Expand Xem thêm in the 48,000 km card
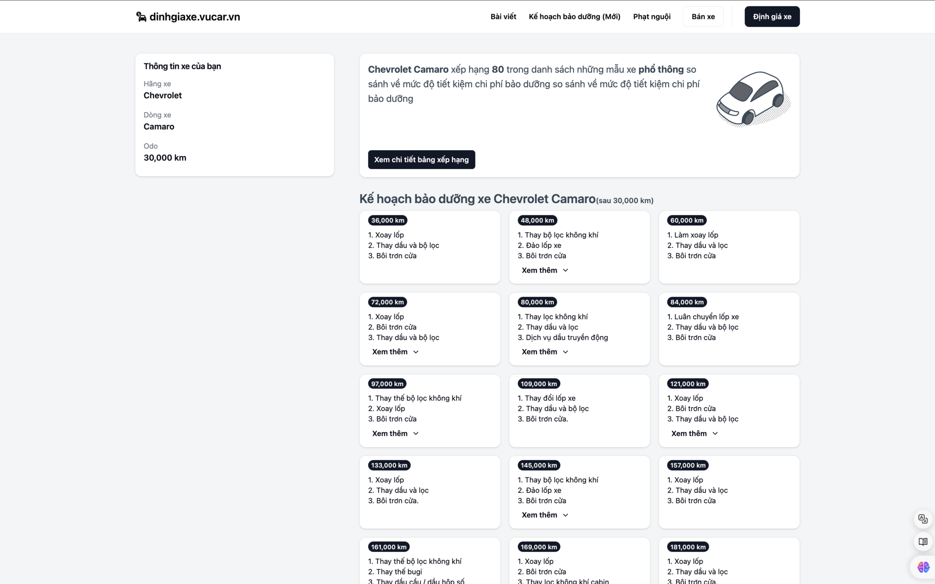 pos(545,270)
